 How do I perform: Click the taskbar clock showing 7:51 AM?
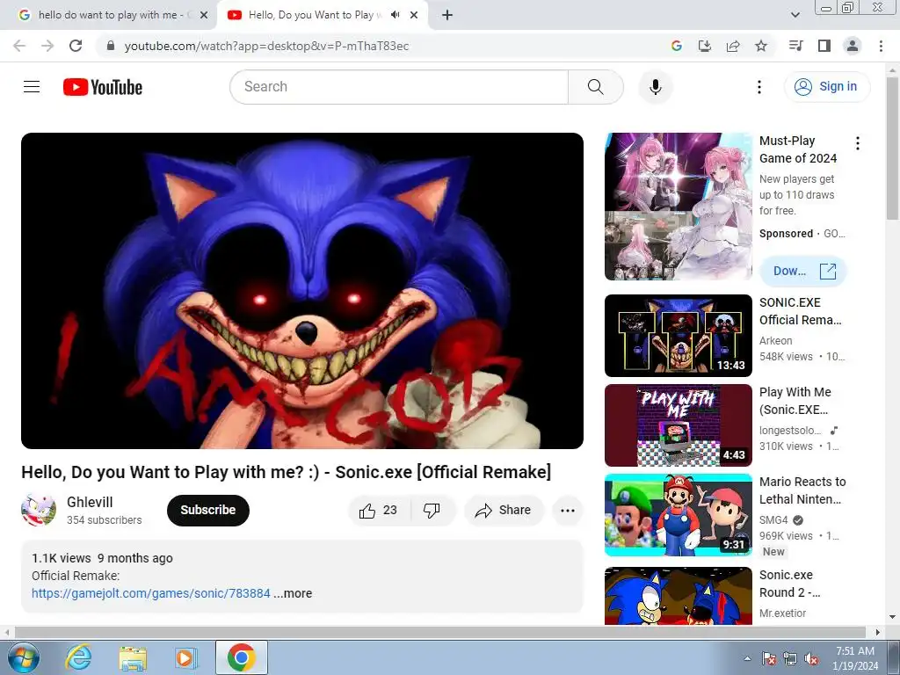[854, 658]
